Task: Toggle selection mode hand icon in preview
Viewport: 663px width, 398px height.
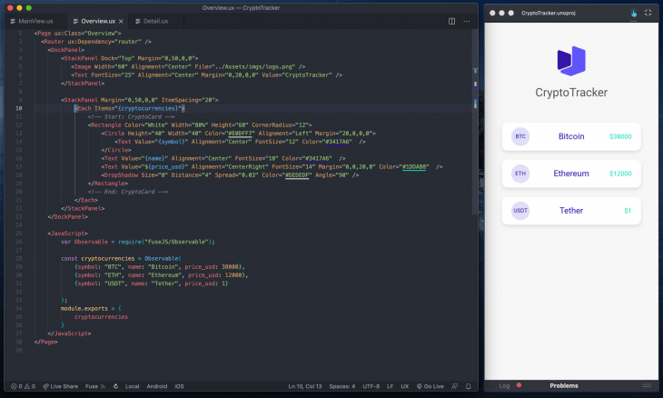Action: (x=633, y=13)
